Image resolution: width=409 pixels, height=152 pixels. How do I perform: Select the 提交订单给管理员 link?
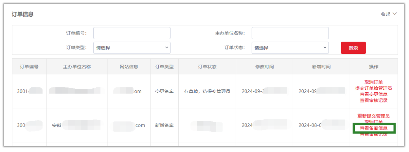(373, 88)
